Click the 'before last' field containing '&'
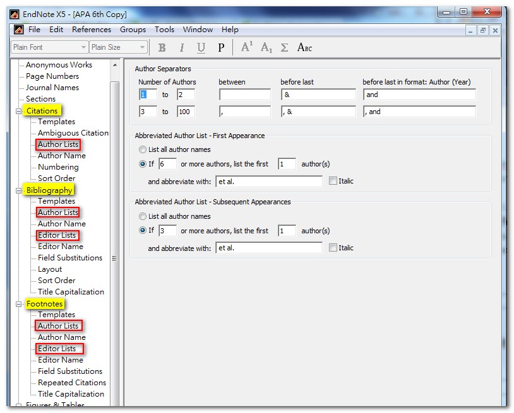Screen dimensions: 514x413 click(318, 95)
